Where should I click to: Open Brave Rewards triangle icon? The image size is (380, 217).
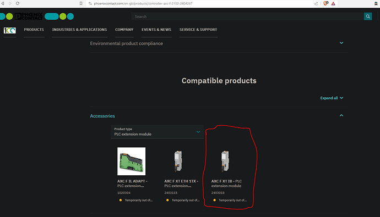click(333, 3)
